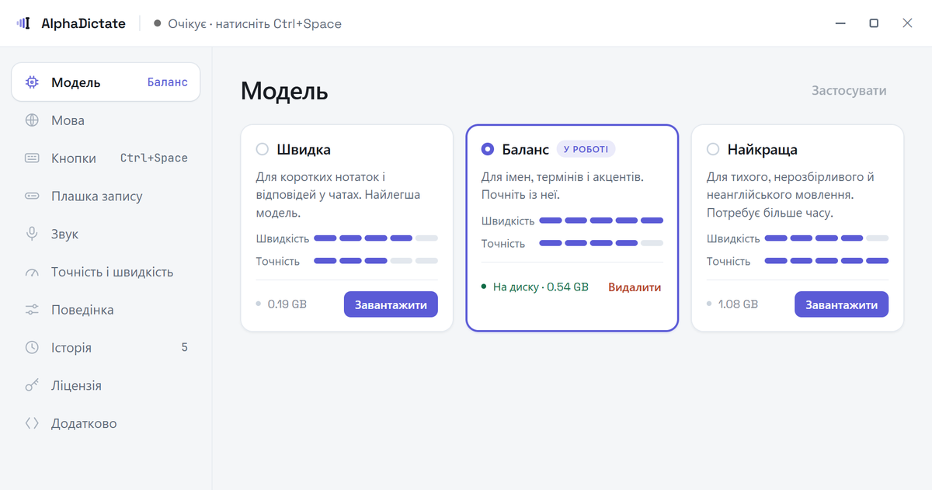Select the Швидка model radio button
This screenshot has width=932, height=490.
coord(263,149)
